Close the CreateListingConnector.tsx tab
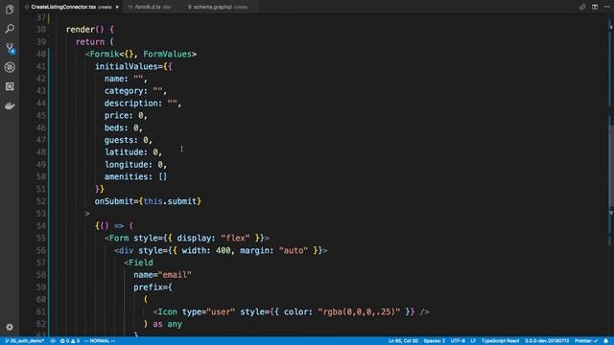Viewport: 614px width, 345px height. tap(117, 7)
